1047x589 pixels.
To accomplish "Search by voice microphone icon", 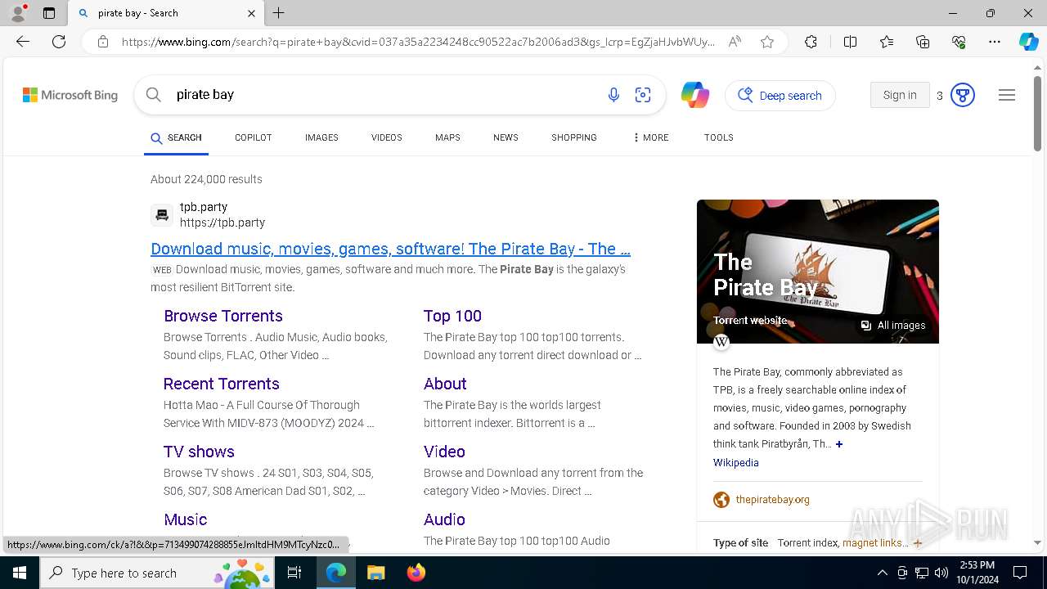I will pos(613,95).
